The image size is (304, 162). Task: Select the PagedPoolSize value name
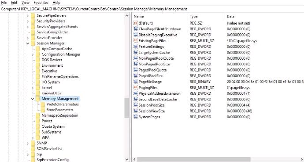click(x=151, y=76)
